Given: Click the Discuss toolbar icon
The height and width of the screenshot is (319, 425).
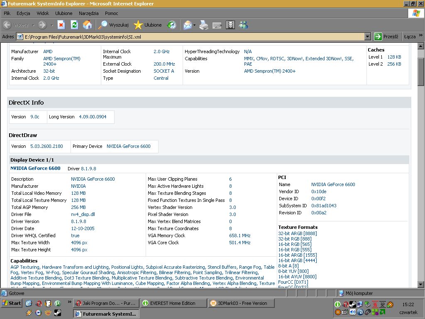Looking at the screenshot, I should tap(230, 25).
